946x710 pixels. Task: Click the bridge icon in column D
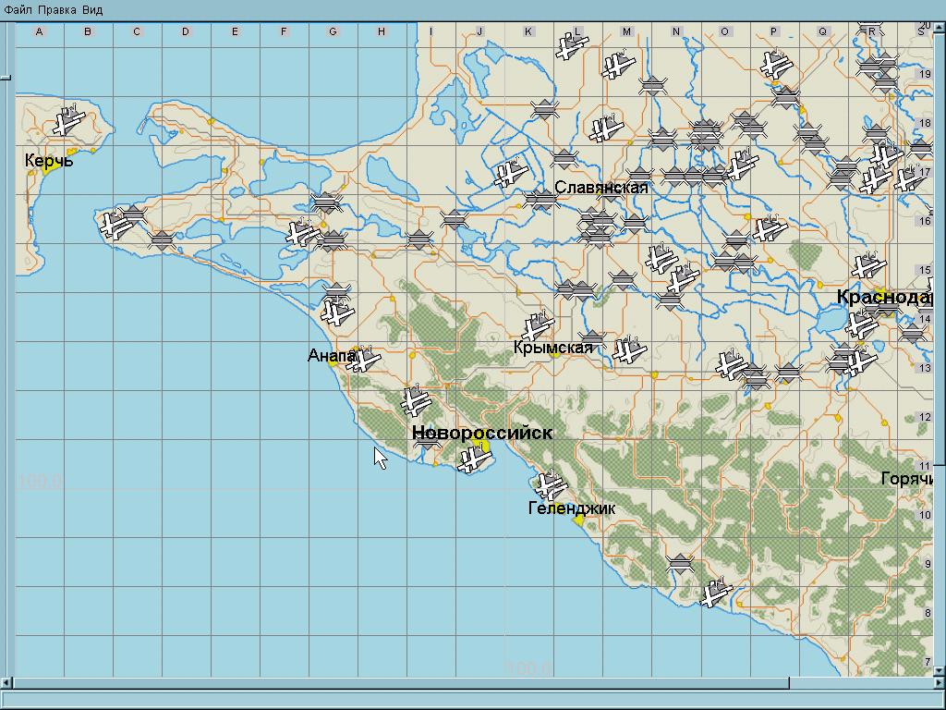click(163, 241)
